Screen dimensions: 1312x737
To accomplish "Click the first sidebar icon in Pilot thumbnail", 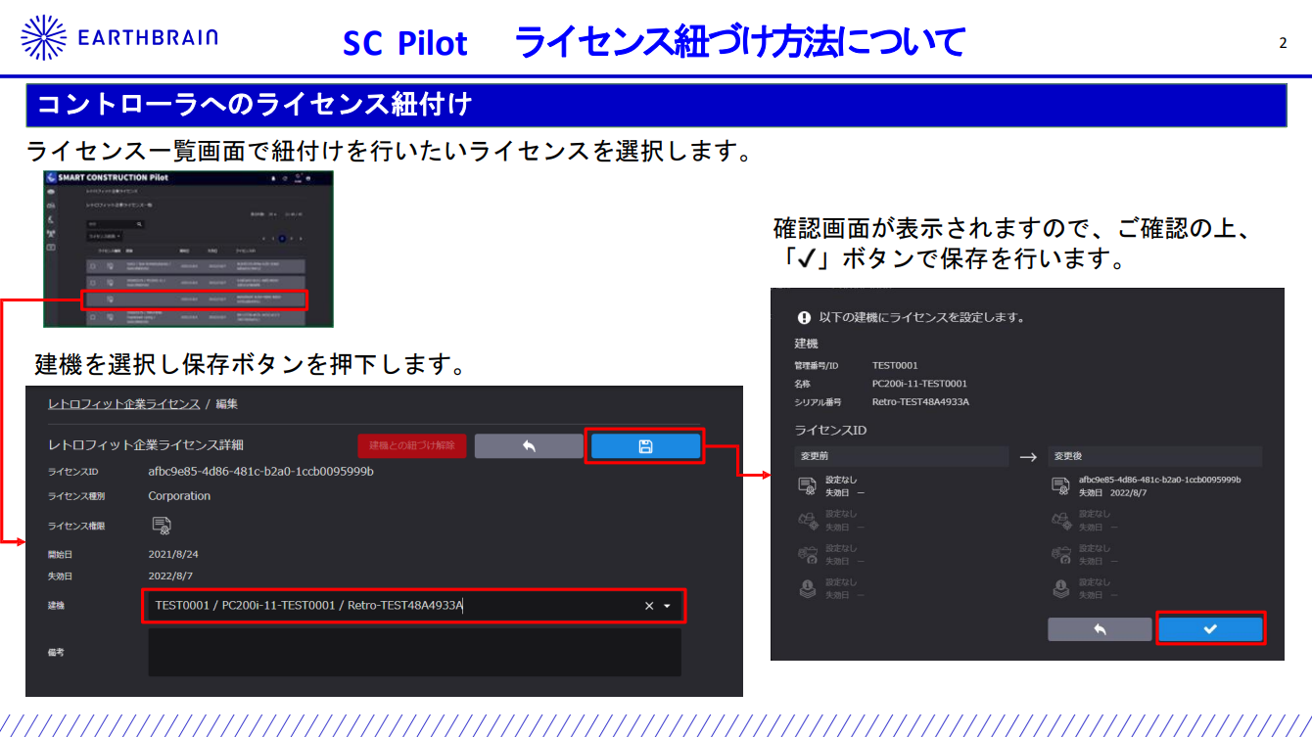I will coord(51,192).
